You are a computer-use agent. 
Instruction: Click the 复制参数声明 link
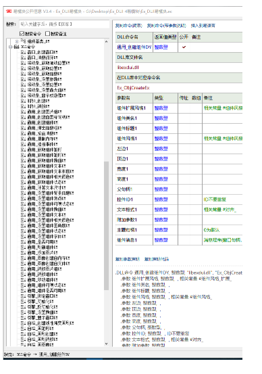click(128, 259)
